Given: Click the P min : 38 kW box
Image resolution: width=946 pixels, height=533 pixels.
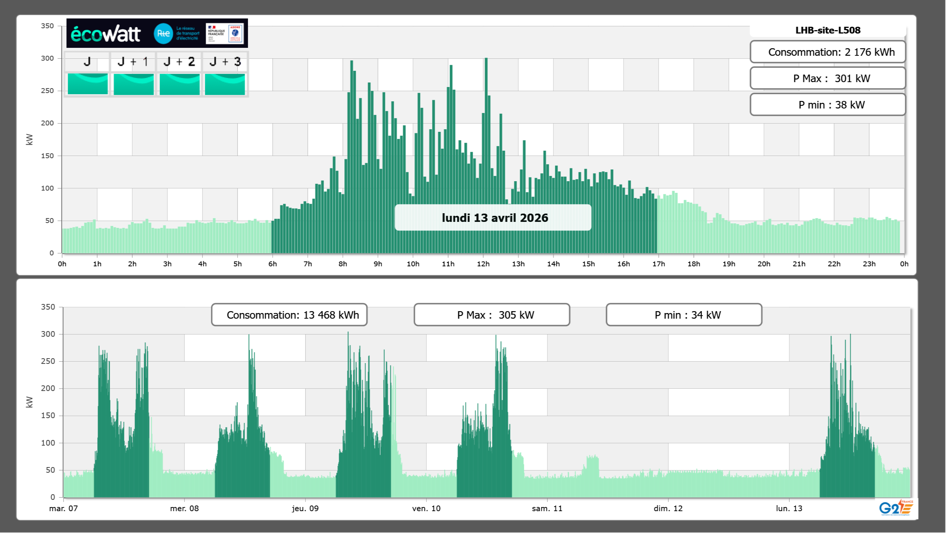Looking at the screenshot, I should click(x=828, y=105).
